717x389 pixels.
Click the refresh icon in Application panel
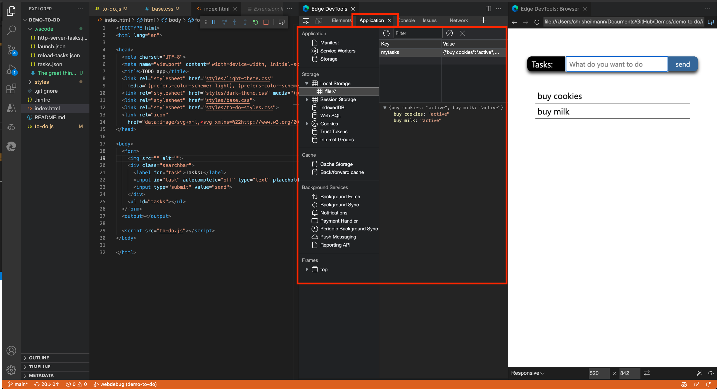[x=386, y=33]
